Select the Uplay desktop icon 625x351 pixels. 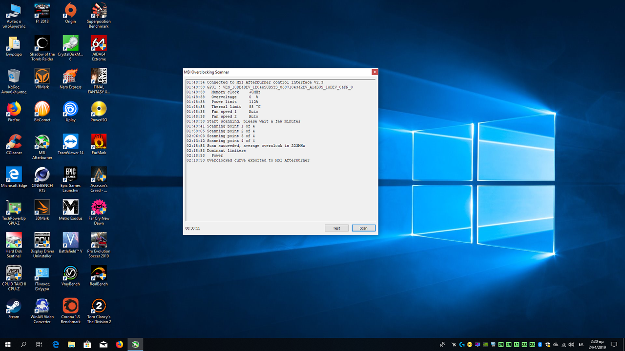(x=70, y=112)
